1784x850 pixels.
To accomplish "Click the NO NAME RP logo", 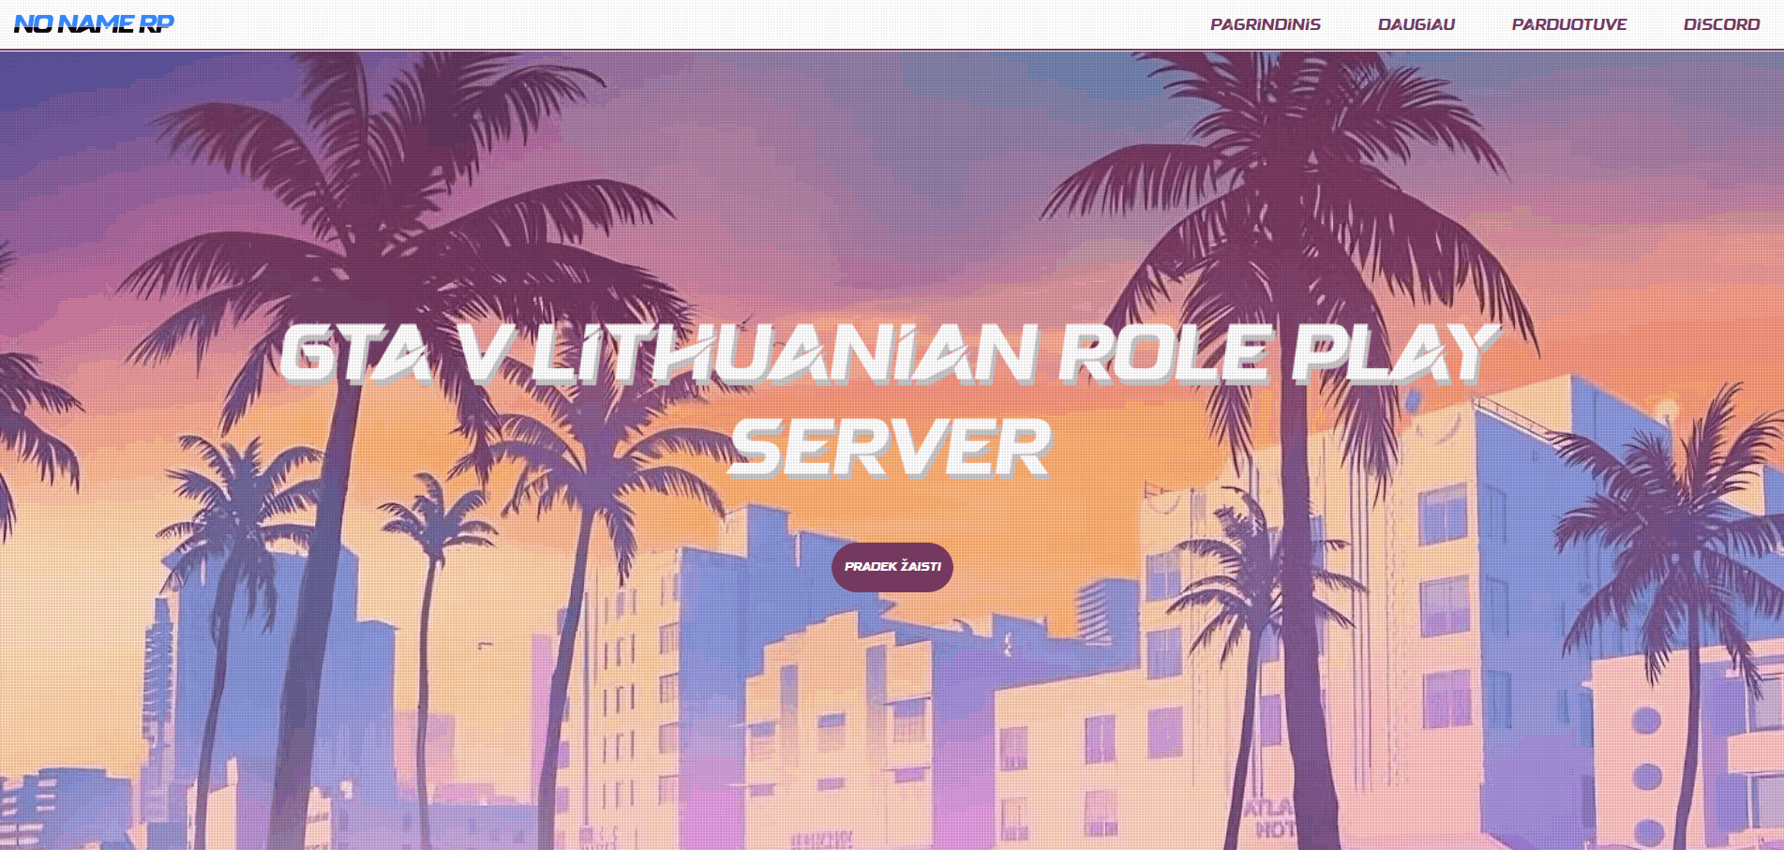I will pyautogui.click(x=94, y=23).
